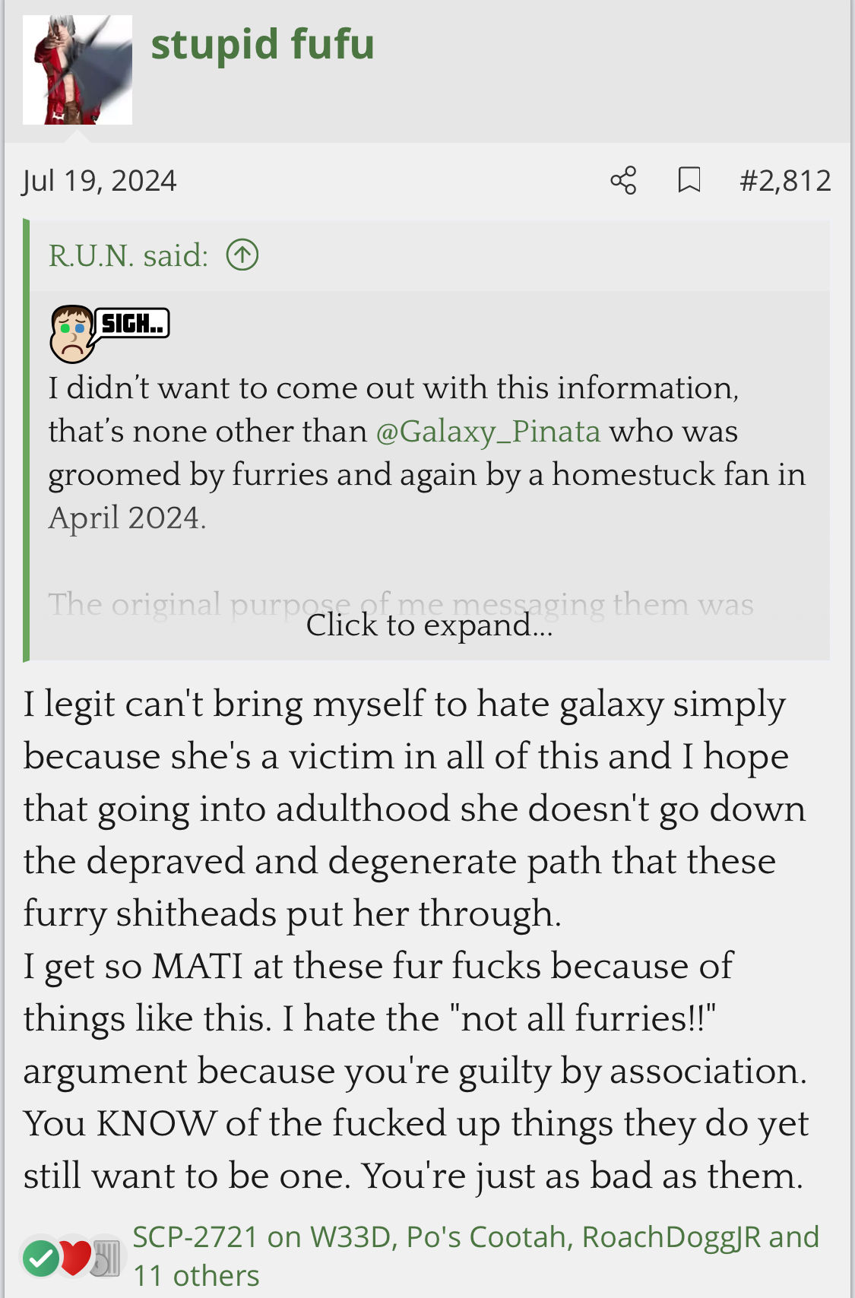Open the Jul 19, 2024 timestamp link
Viewport: 855px width, 1298px height.
[100, 181]
